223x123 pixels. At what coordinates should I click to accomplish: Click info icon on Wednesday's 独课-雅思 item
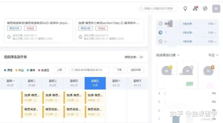[x=56, y=100]
